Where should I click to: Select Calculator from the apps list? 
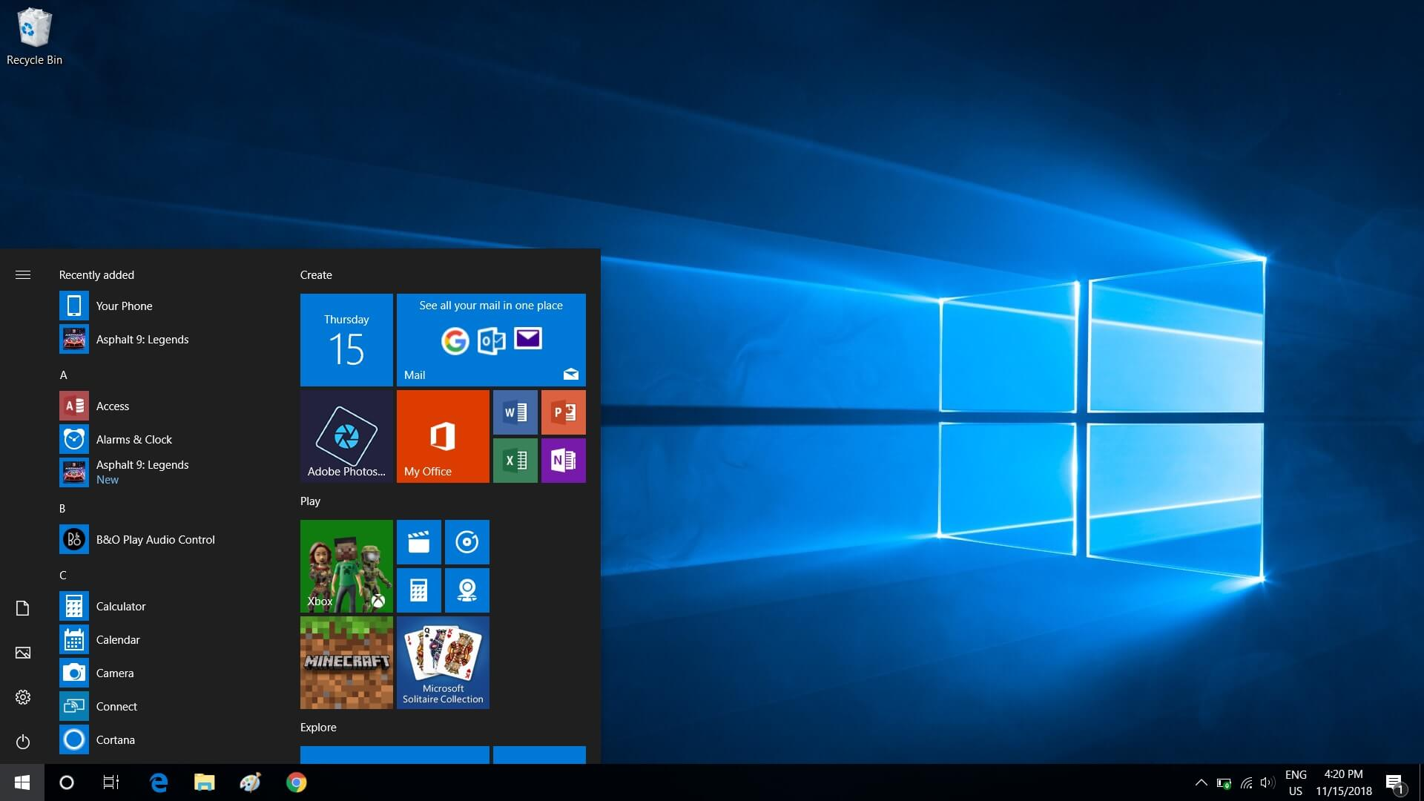(121, 606)
